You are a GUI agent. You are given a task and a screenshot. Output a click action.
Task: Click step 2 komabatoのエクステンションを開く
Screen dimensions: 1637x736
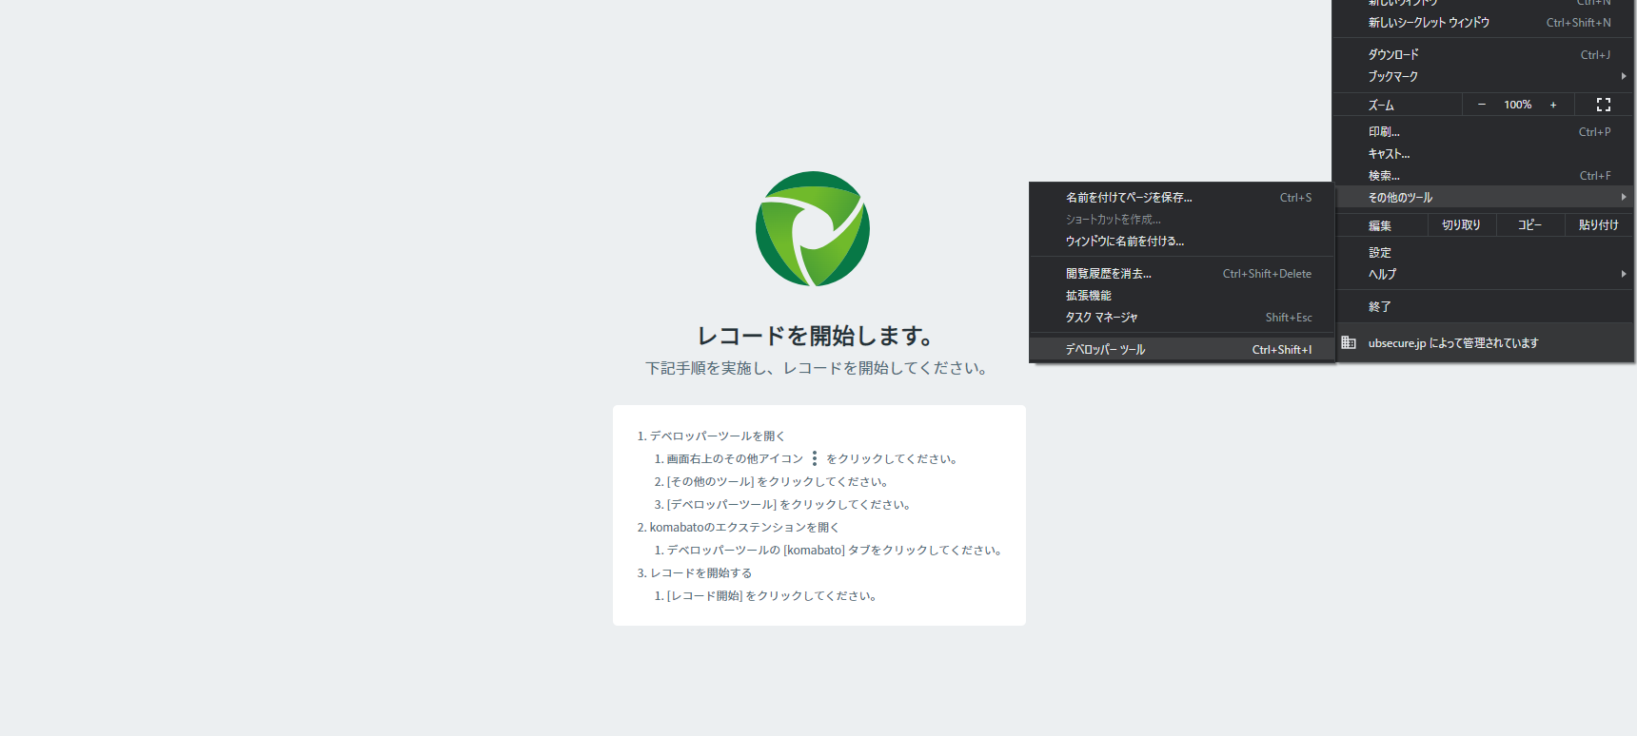click(739, 527)
